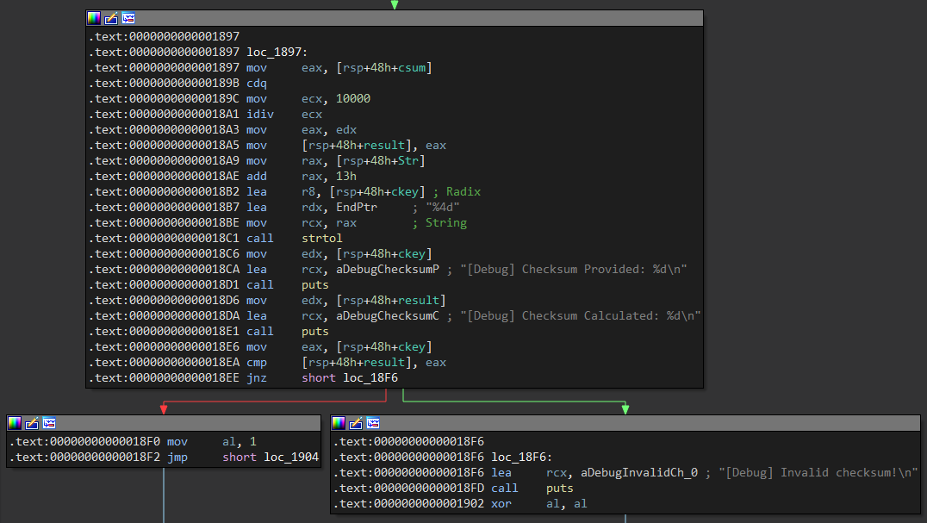Click the 'aDebugInvalidCh_0' string reference
This screenshot has width=927, height=523.
(639, 472)
